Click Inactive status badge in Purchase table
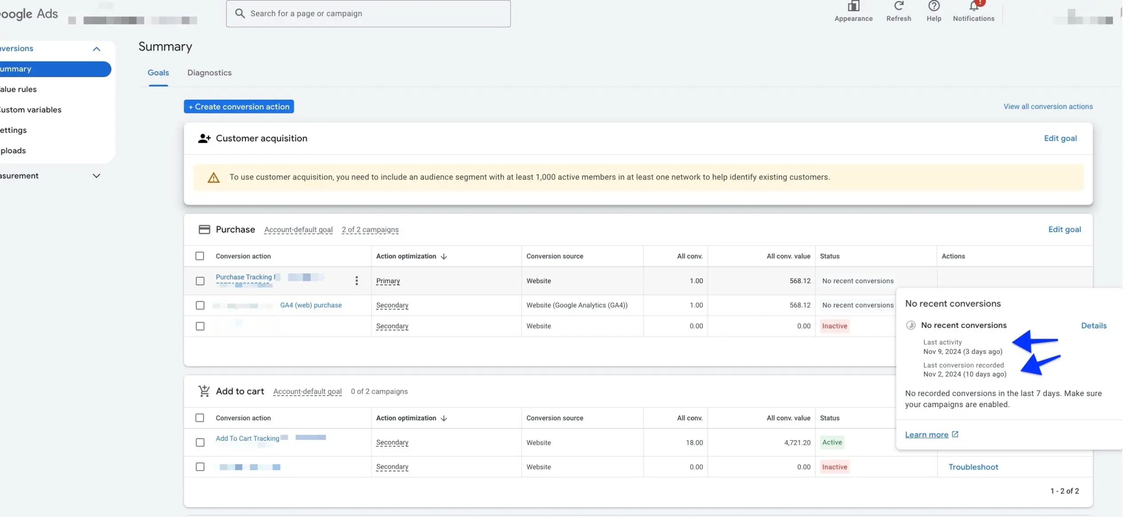The height and width of the screenshot is (517, 1136). point(834,326)
